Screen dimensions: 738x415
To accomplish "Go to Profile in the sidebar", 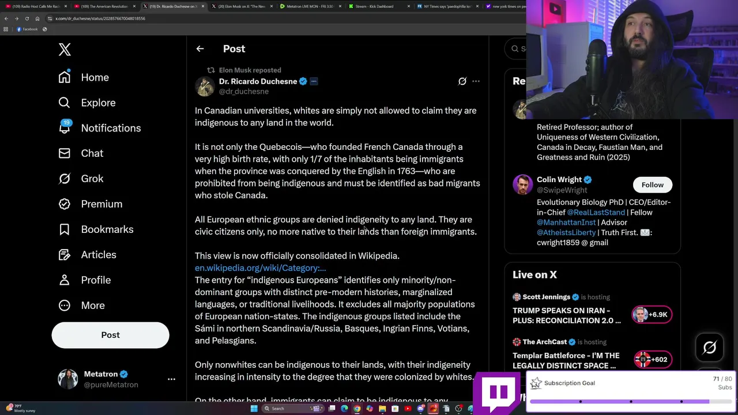I will coord(84,280).
